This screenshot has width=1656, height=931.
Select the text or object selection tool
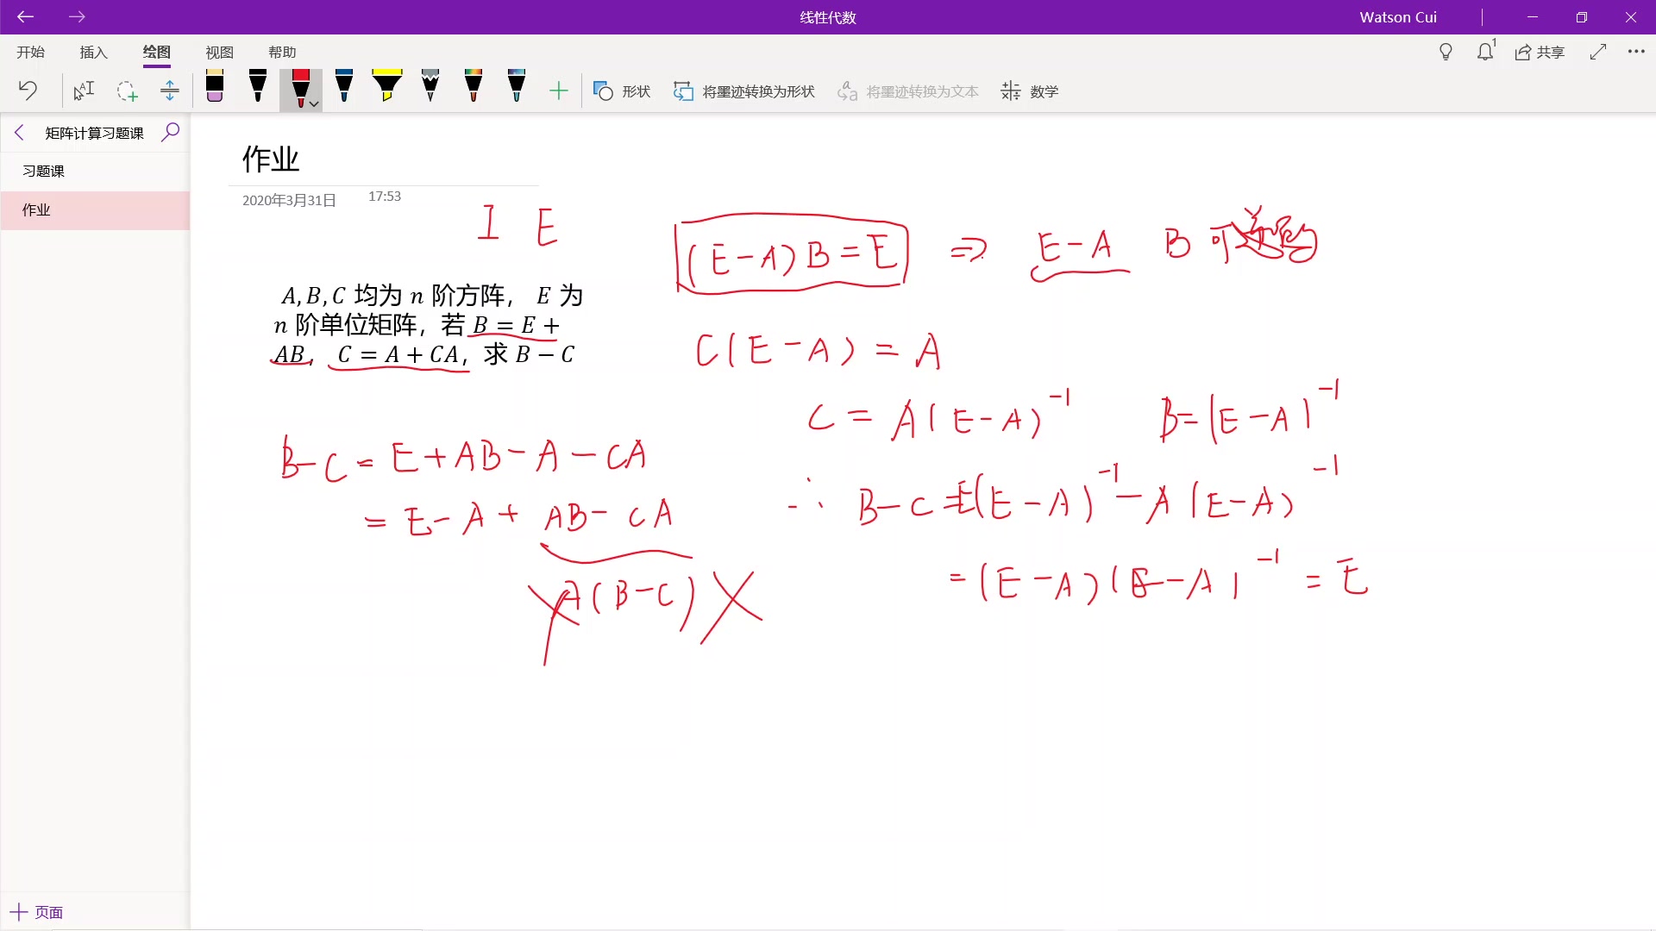84,91
